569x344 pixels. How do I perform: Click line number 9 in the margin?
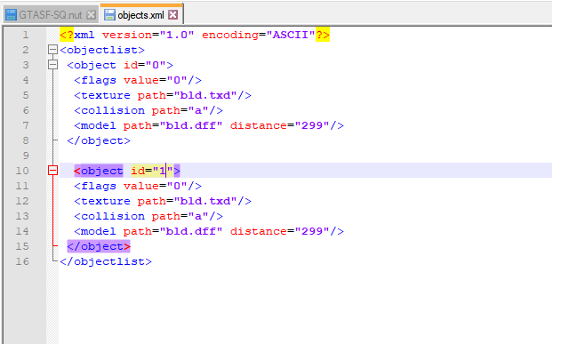26,156
